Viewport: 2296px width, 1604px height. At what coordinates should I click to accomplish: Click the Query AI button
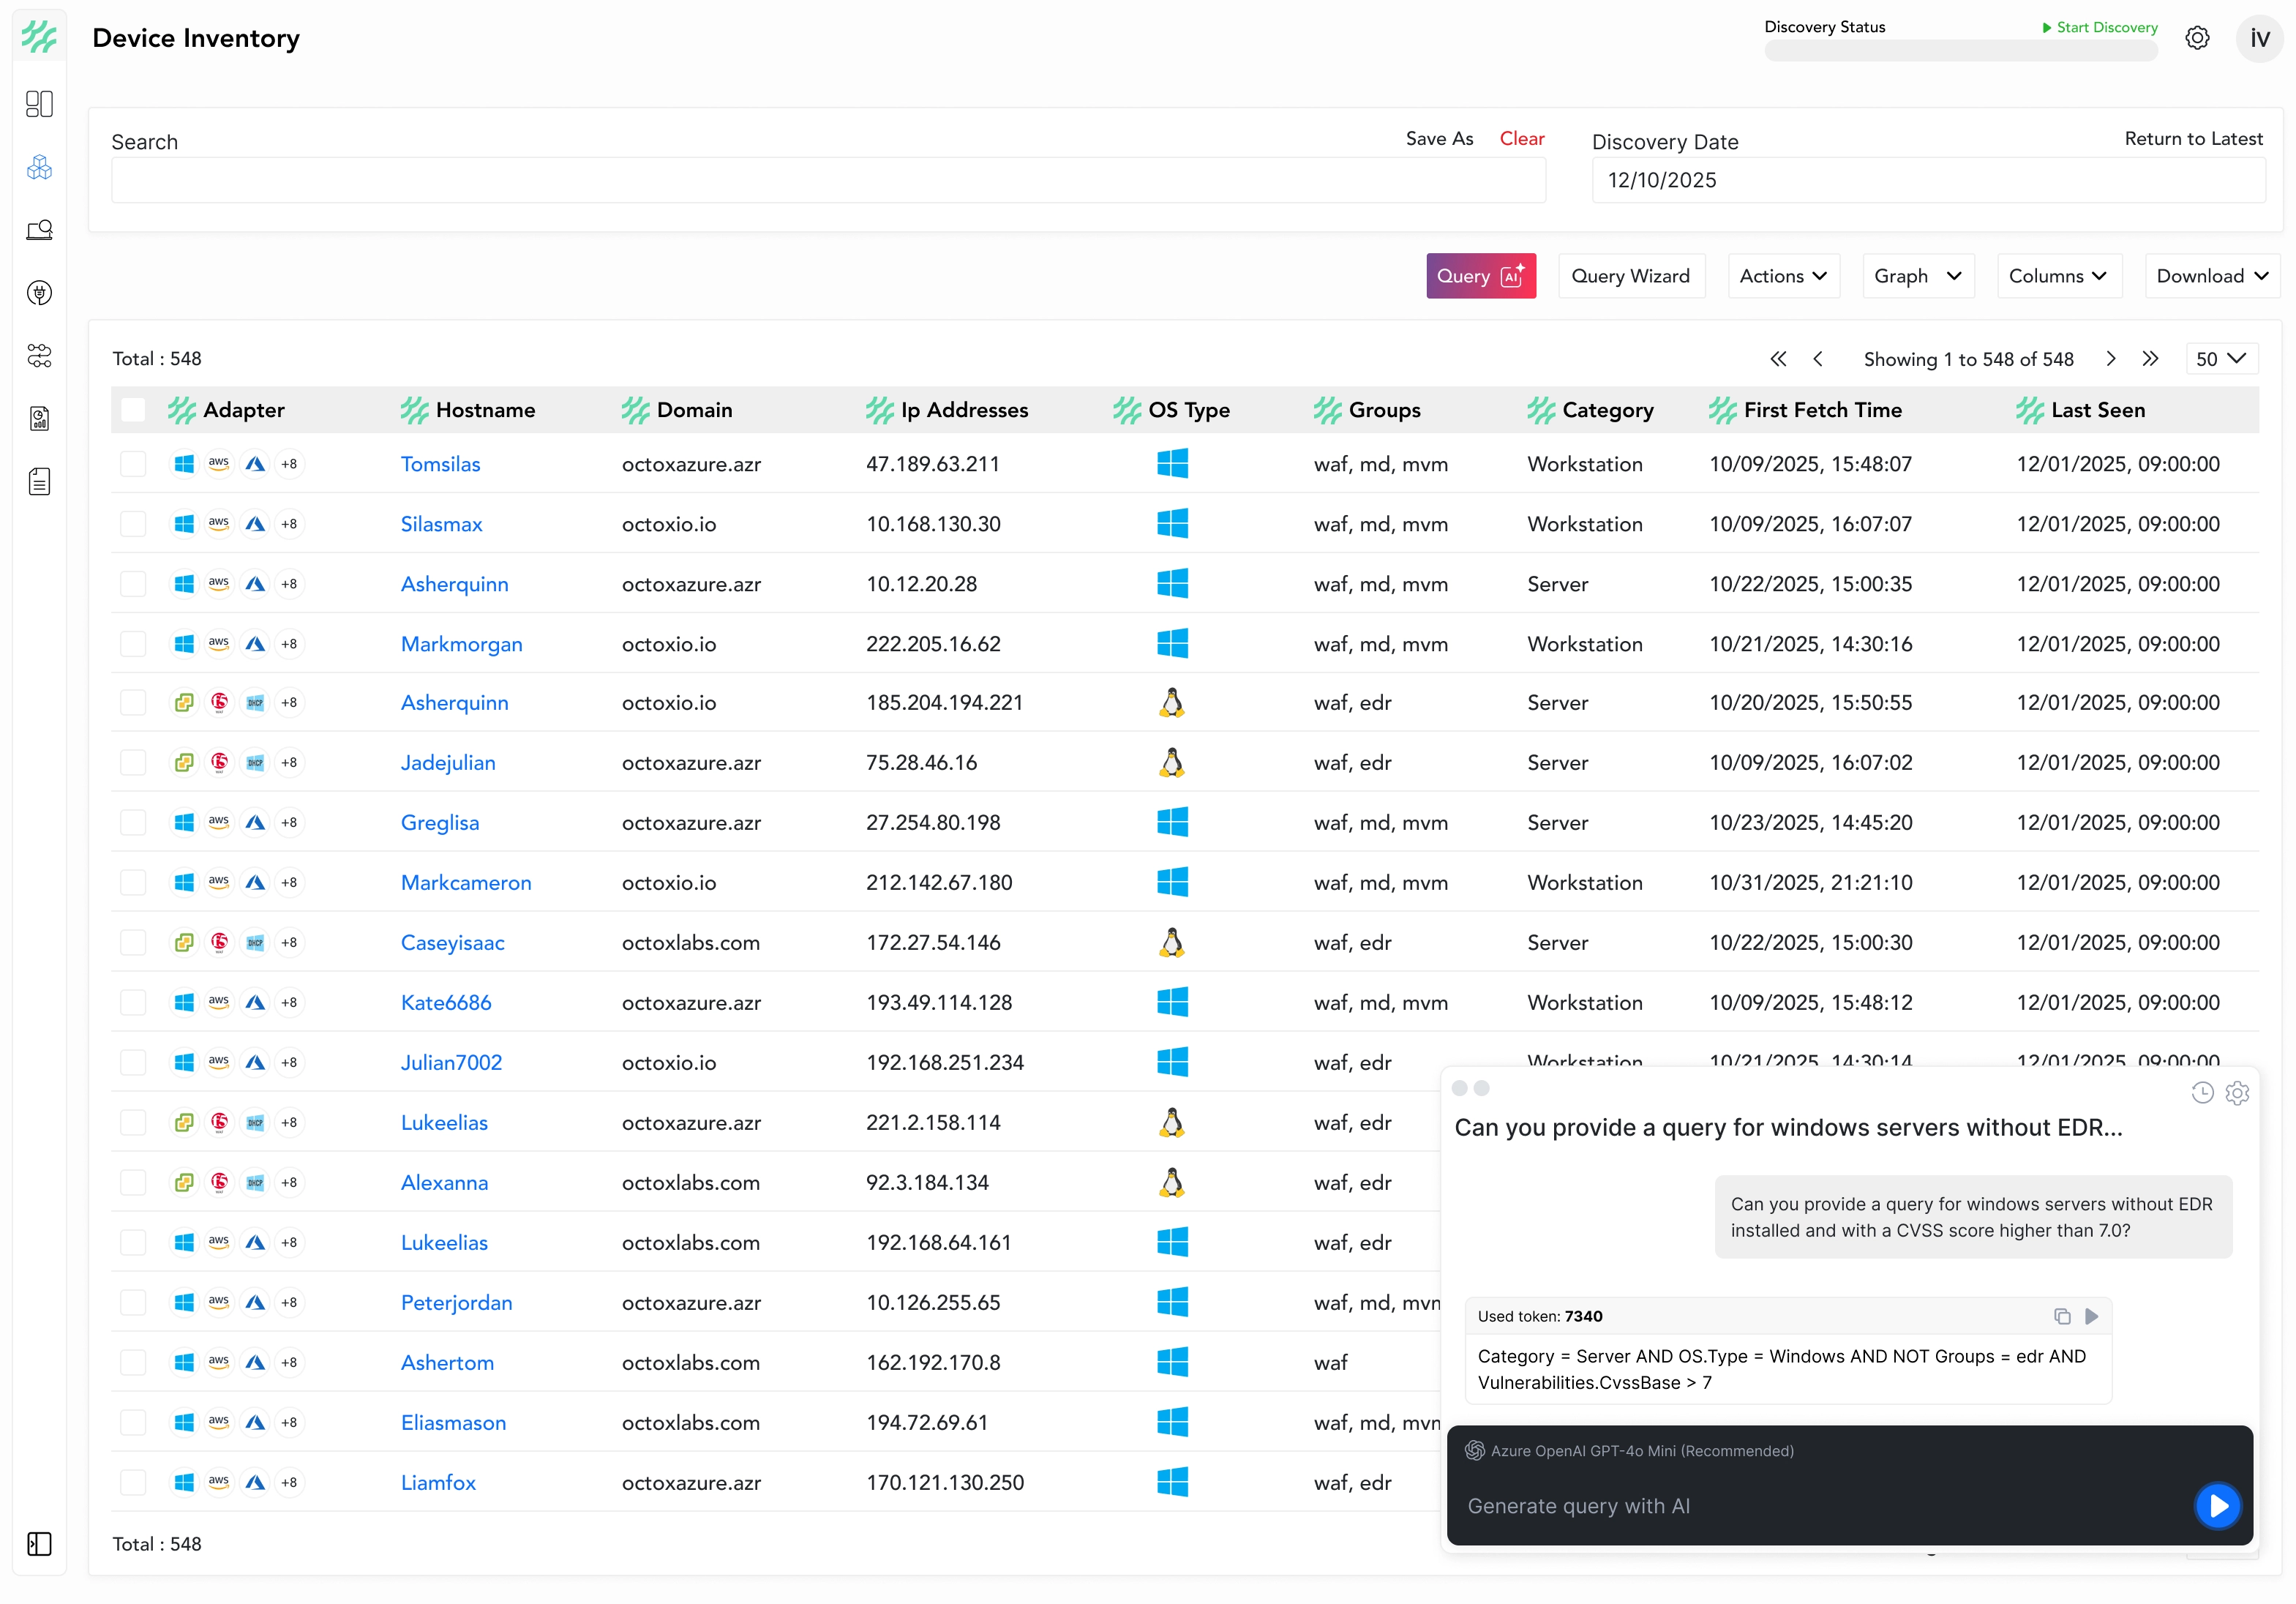click(1481, 276)
